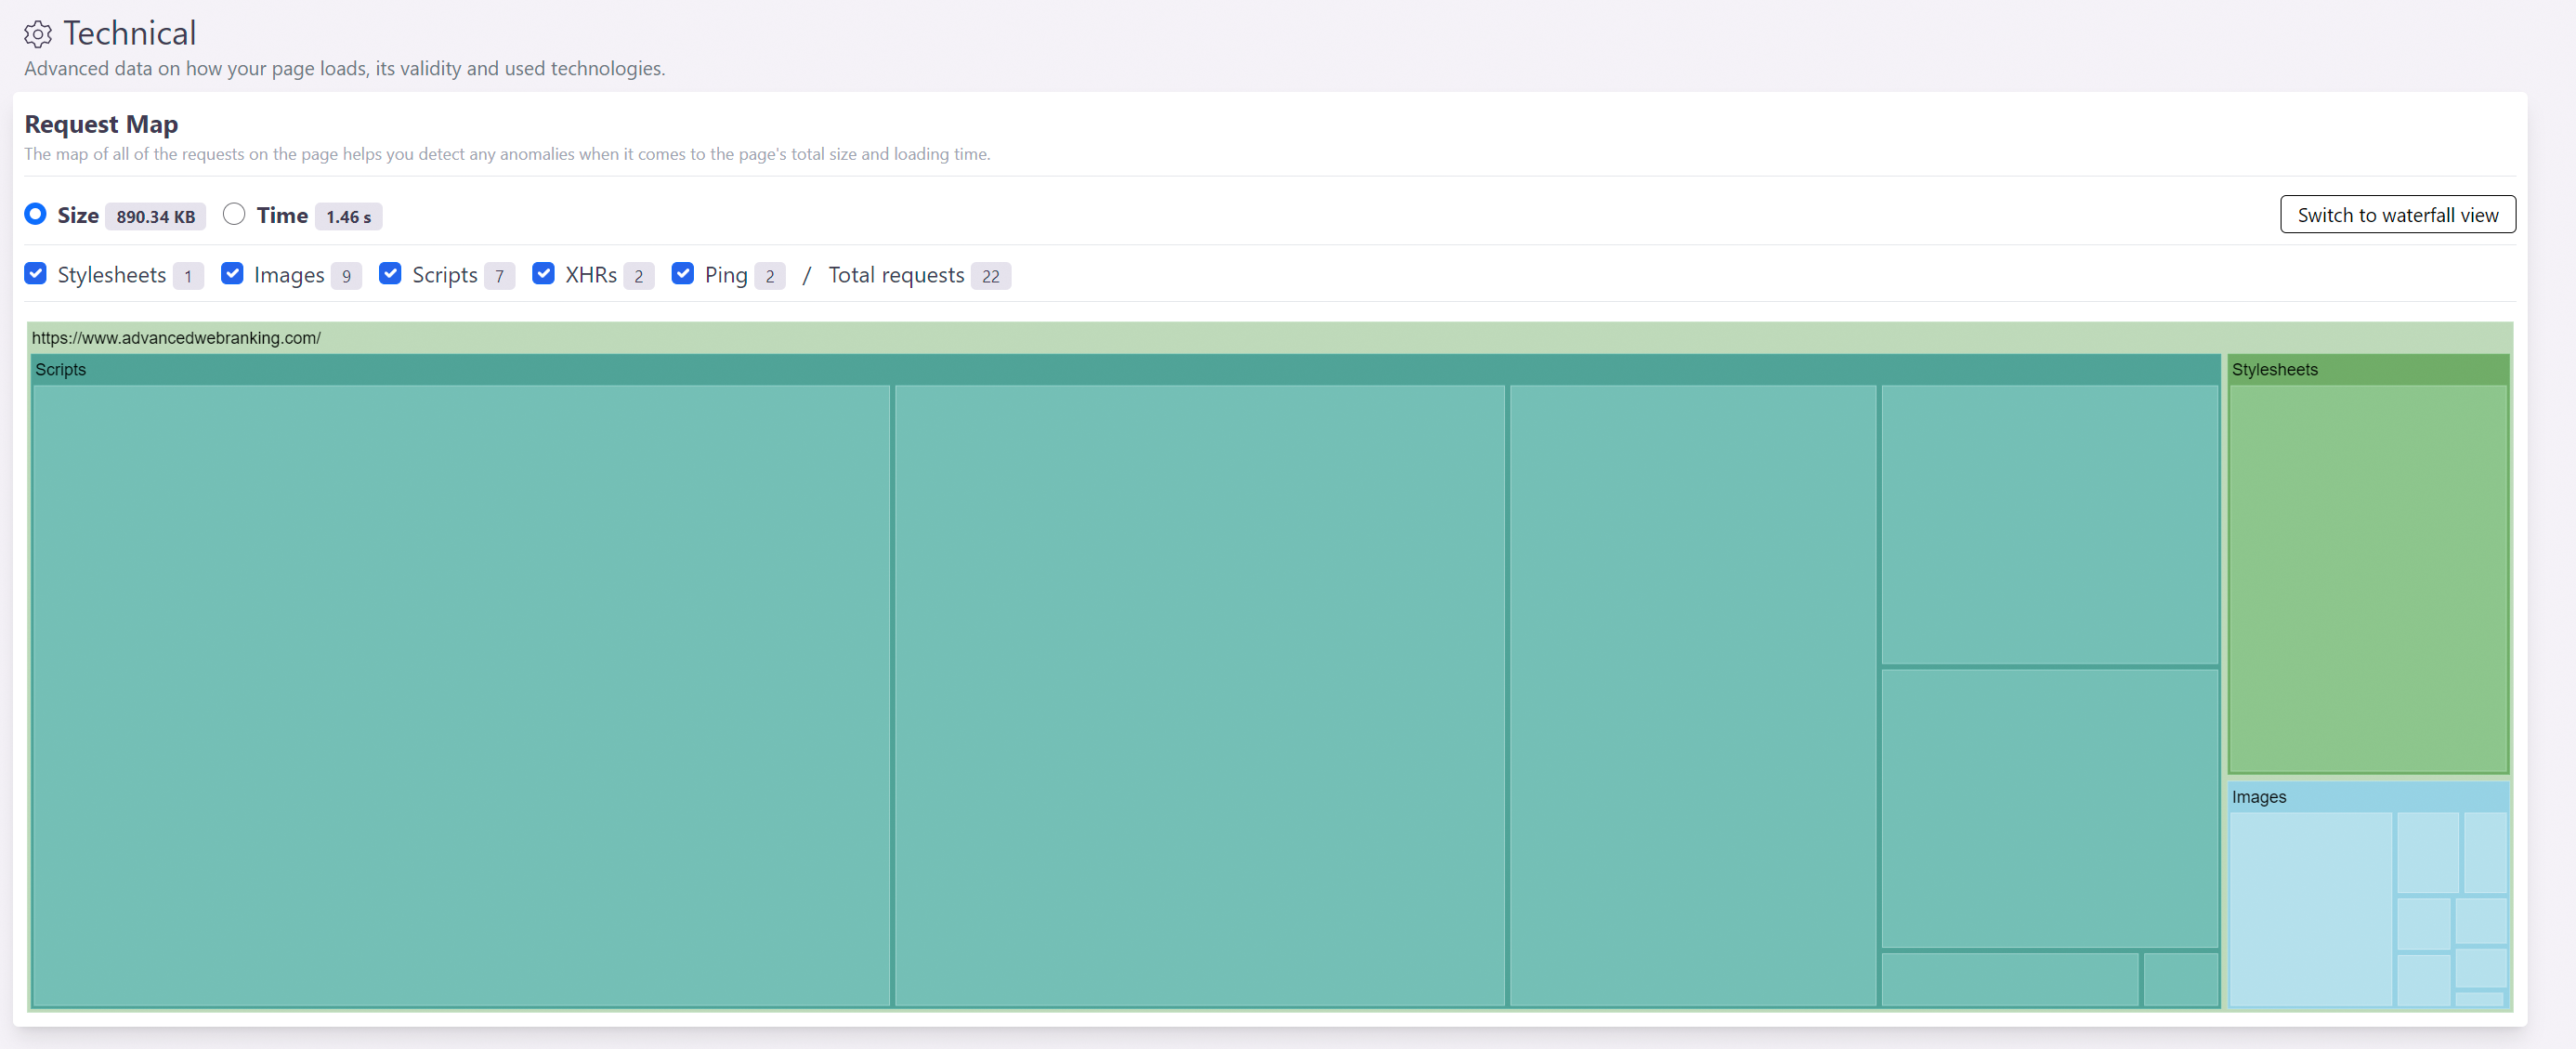The image size is (2576, 1049).
Task: Toggle the Ping checkbox
Action: pyautogui.click(x=683, y=274)
